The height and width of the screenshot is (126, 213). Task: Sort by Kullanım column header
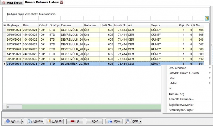(x=92, y=25)
